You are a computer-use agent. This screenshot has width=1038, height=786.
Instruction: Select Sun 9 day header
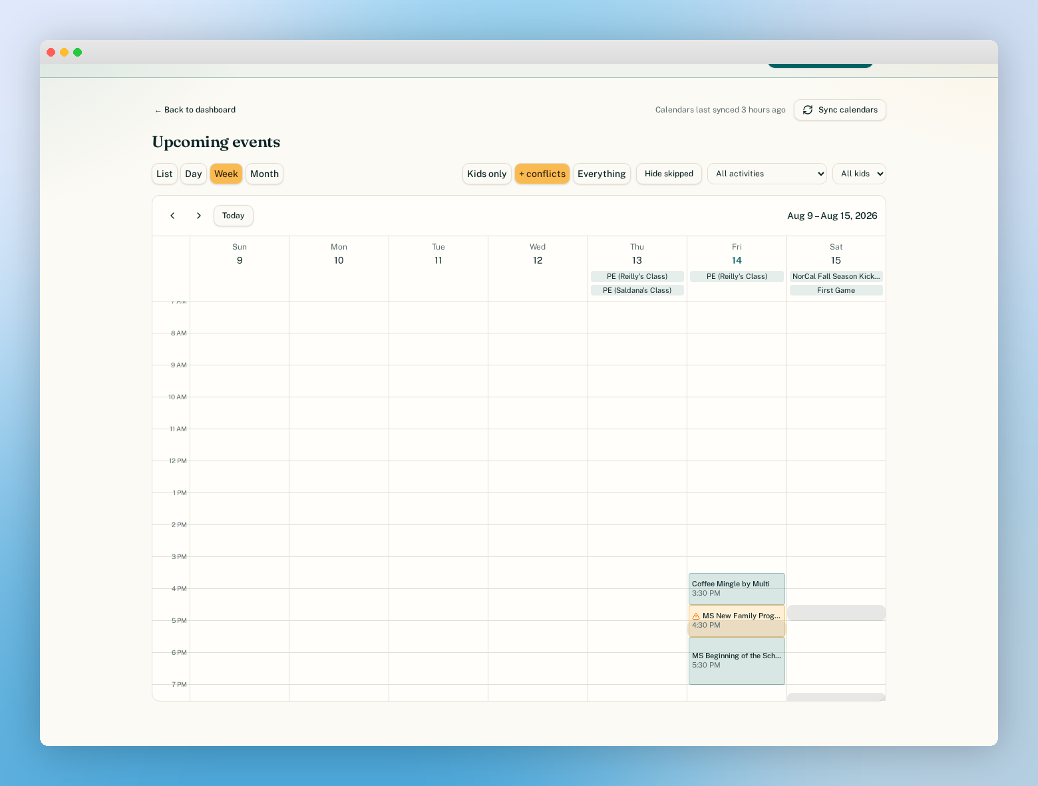[x=240, y=254]
